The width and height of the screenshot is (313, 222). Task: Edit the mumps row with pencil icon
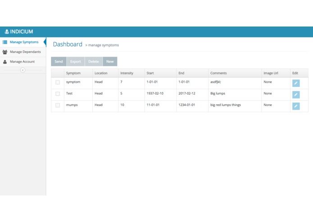(x=296, y=106)
